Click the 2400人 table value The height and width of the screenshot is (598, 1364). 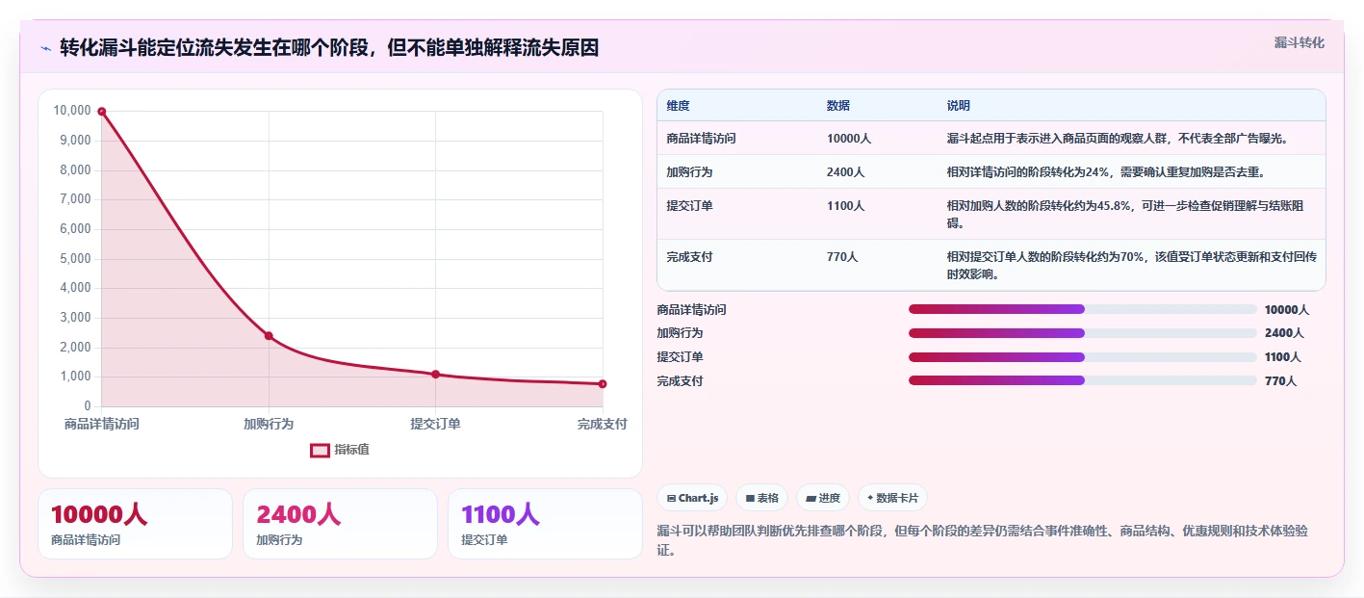(x=845, y=172)
